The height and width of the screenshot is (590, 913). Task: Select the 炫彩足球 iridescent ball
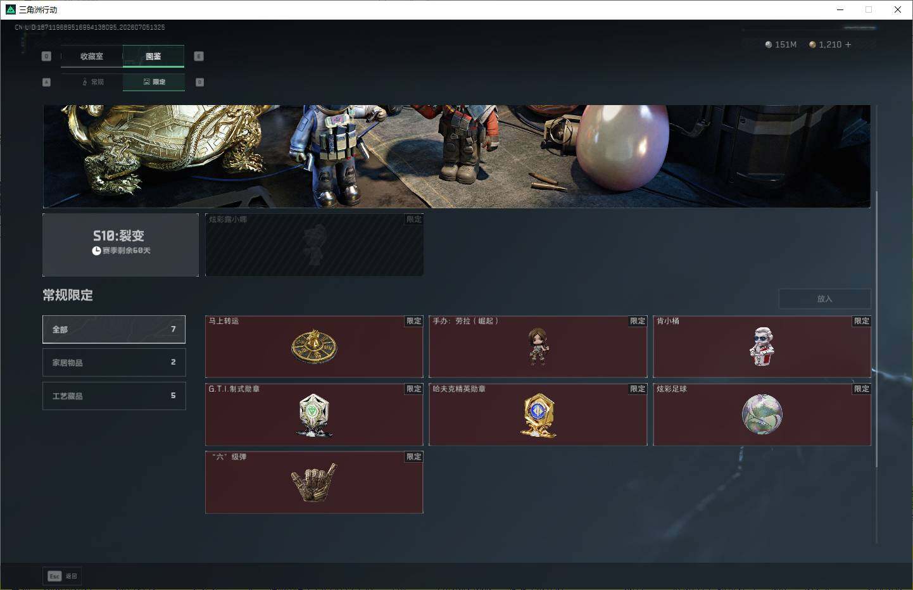pos(762,414)
